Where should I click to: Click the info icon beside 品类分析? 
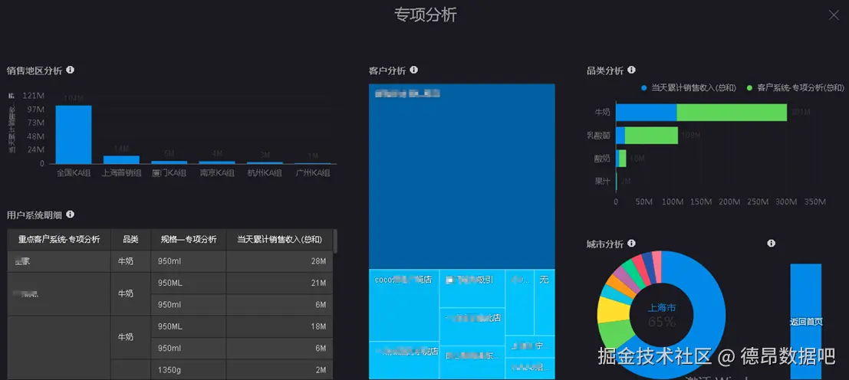(631, 70)
